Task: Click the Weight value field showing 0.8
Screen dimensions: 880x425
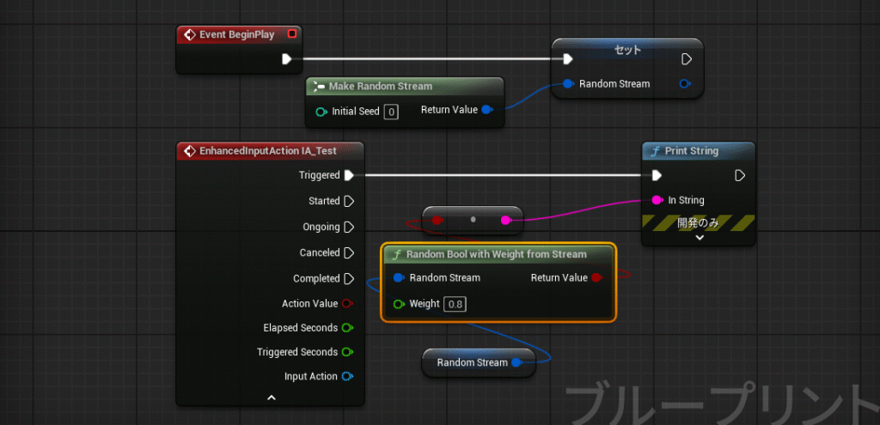Action: [x=455, y=304]
